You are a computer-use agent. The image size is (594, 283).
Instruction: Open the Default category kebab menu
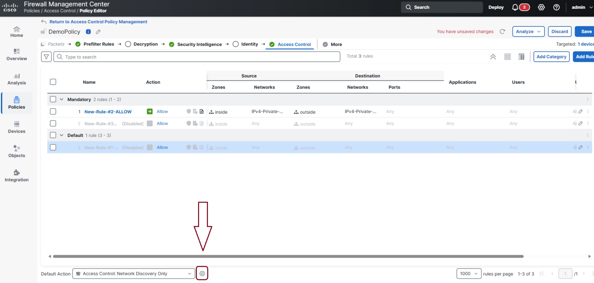point(588,135)
